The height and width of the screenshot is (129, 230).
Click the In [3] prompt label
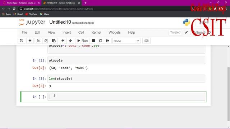39,78
